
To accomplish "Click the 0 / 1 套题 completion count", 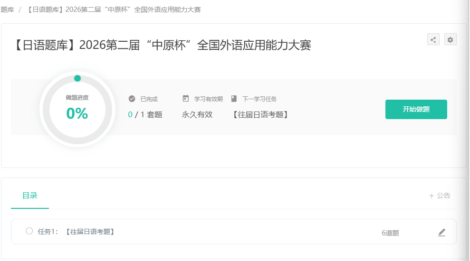I will pyautogui.click(x=145, y=114).
